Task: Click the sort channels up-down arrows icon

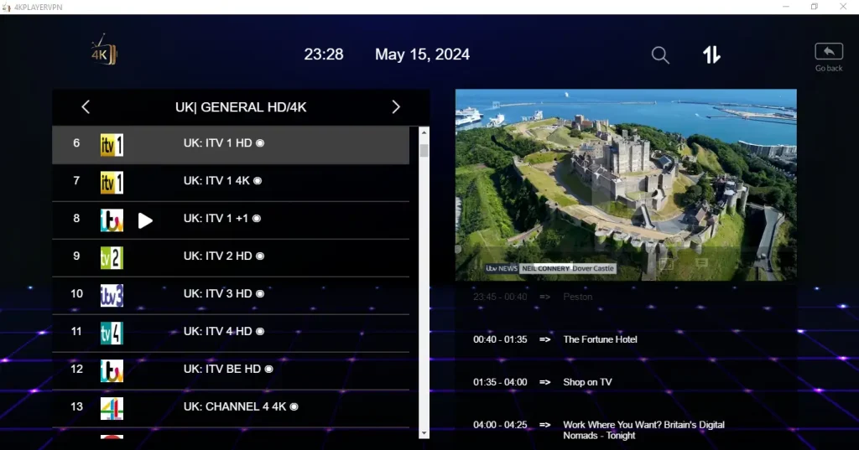Action: pos(711,54)
